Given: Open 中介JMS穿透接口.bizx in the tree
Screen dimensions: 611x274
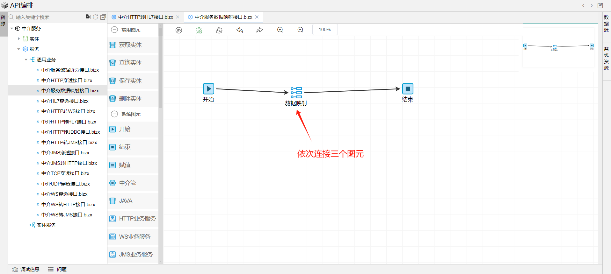Looking at the screenshot, I should pos(65,153).
